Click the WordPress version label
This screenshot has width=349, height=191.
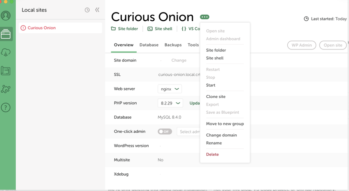[x=131, y=146]
